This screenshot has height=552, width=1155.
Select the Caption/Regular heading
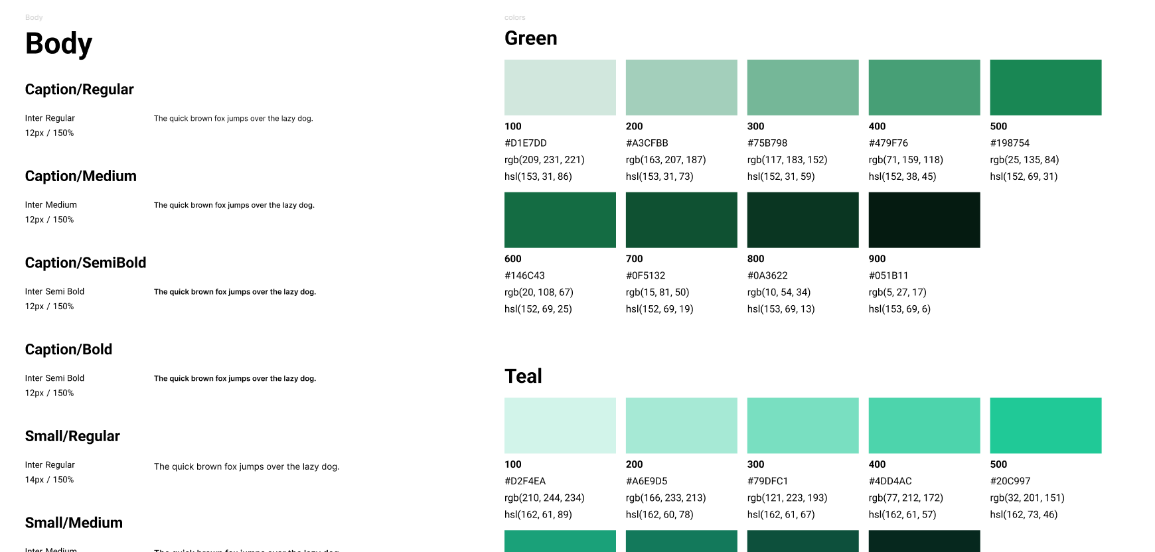[79, 90]
